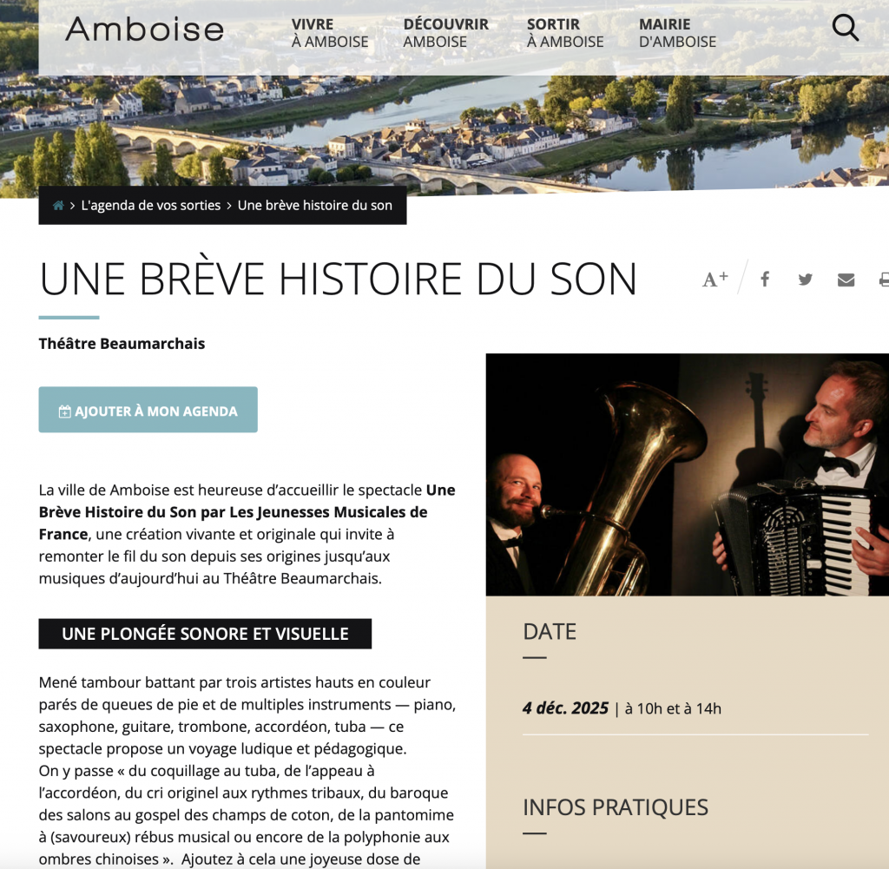Click the 4 déc. 2025 date entry
Image resolution: width=889 pixels, height=869 pixels.
565,708
